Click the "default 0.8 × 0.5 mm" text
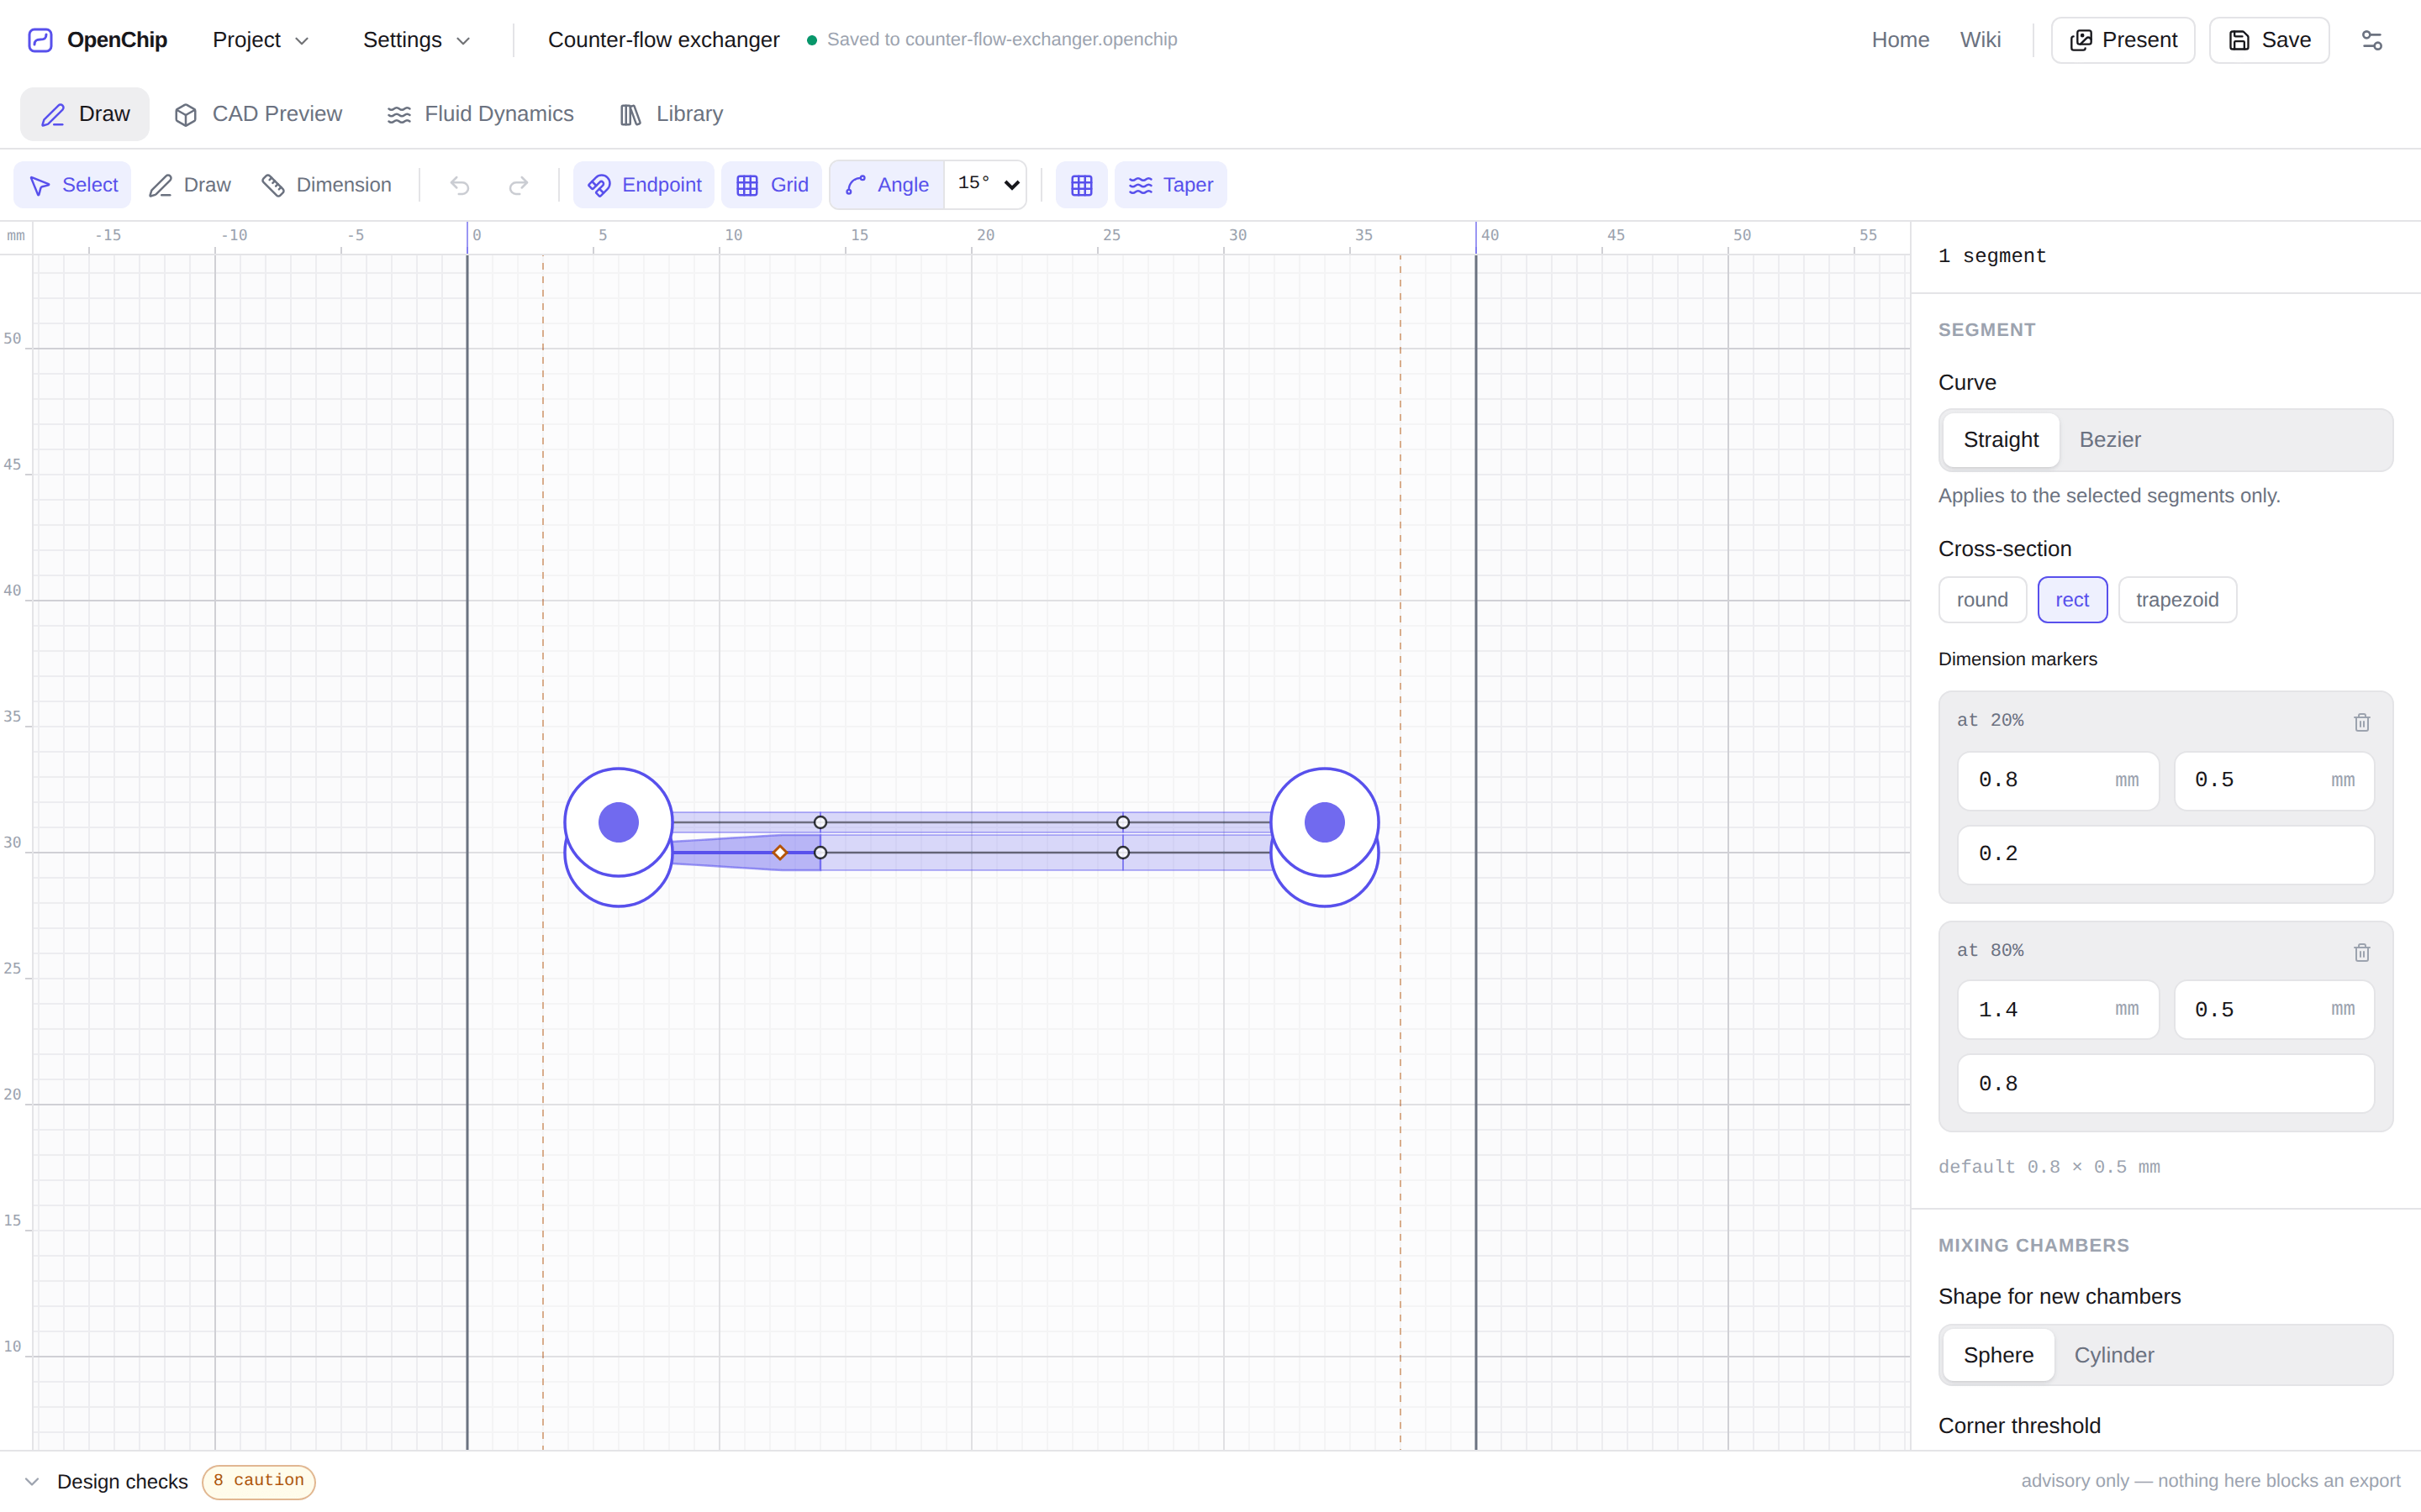This screenshot has height=1512, width=2421. (2049, 1167)
